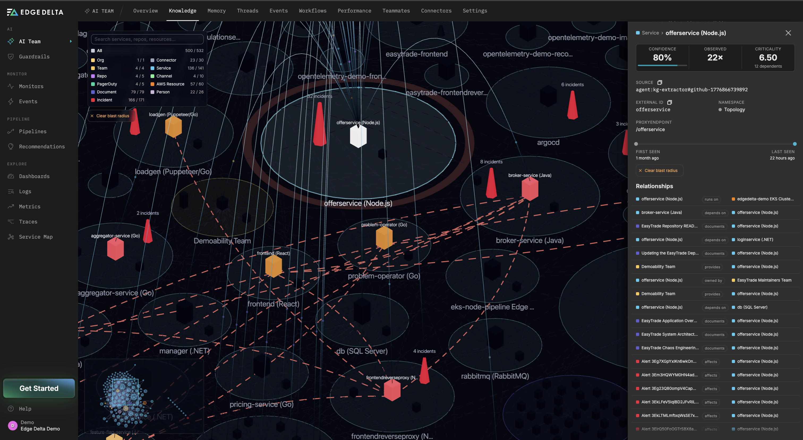Viewport: 803px width, 440px height.
Task: Close the offerservice details panel
Action: tap(788, 33)
